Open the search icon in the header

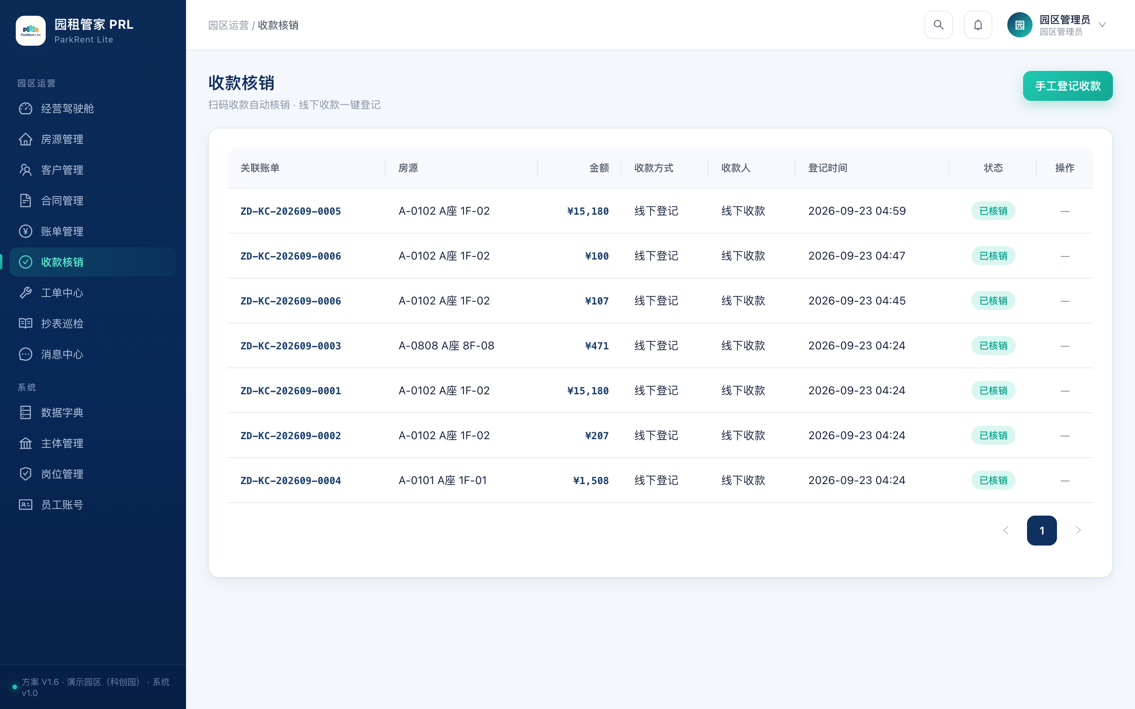click(x=938, y=25)
